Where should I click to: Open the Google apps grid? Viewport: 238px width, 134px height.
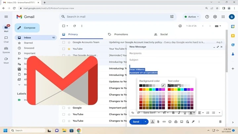223,17
